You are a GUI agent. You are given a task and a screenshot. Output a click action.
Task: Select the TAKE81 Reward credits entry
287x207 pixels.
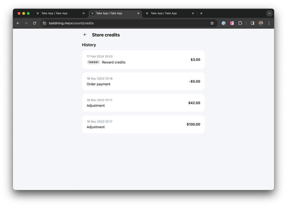(143, 60)
